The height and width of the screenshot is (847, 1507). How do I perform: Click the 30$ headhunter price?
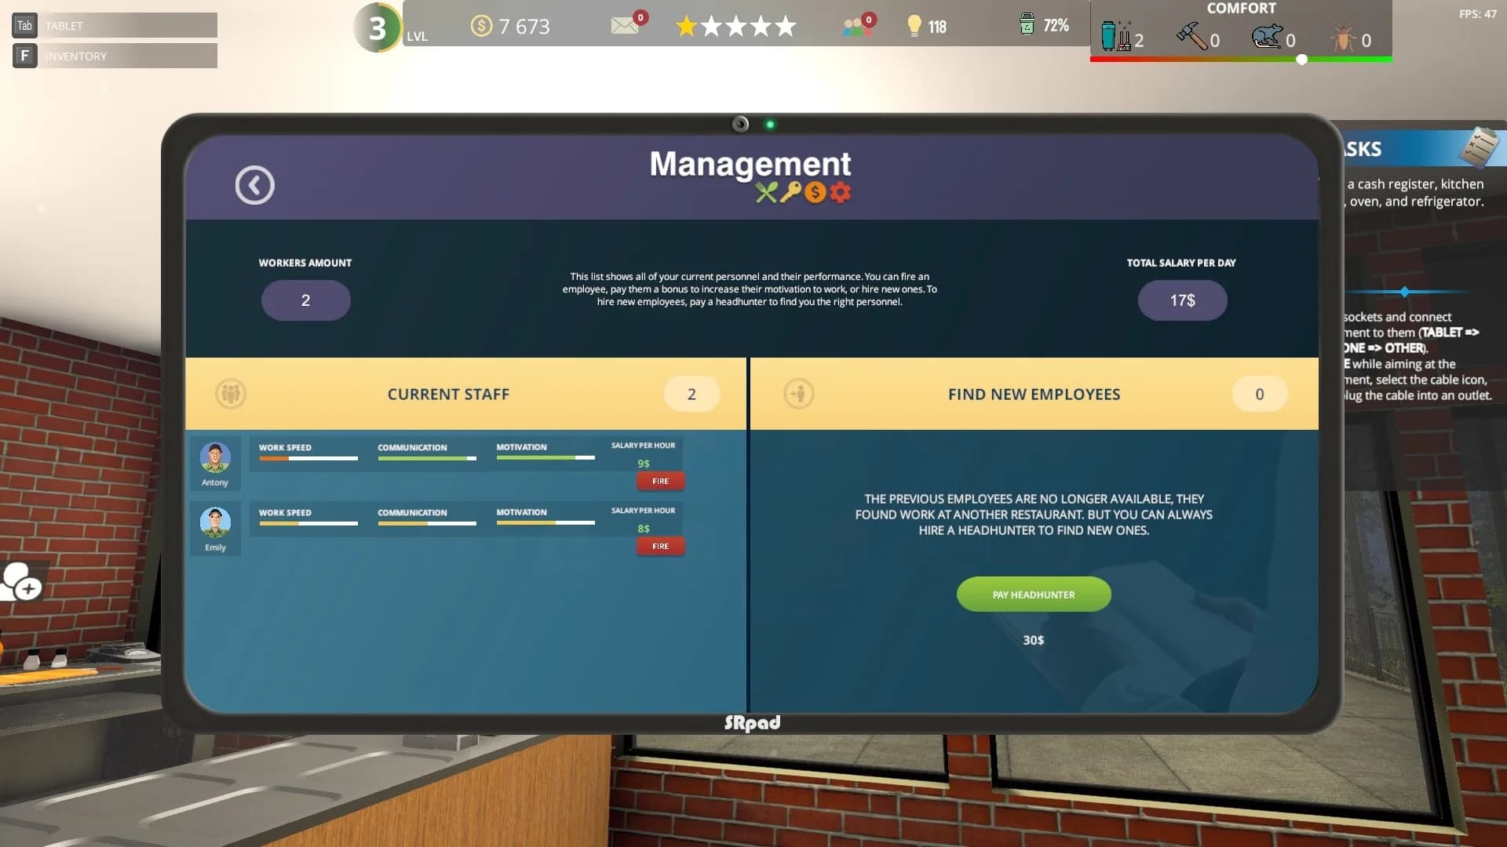click(1033, 640)
